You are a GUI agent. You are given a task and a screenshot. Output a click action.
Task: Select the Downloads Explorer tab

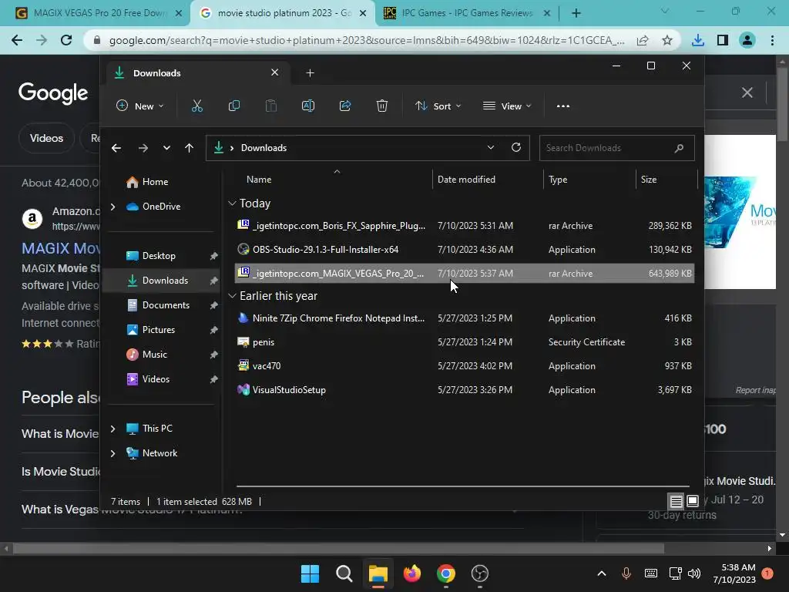199,73
